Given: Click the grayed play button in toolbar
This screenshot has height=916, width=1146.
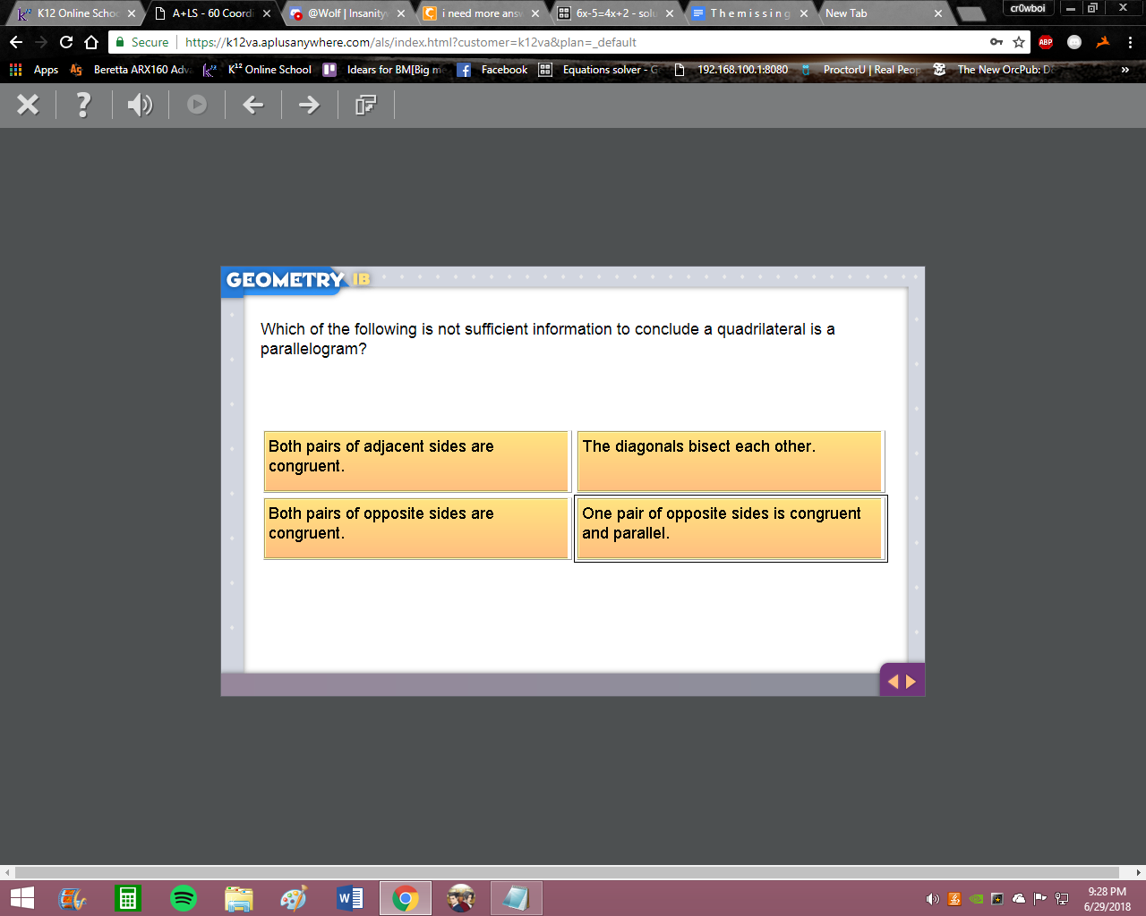Looking at the screenshot, I should point(197,105).
